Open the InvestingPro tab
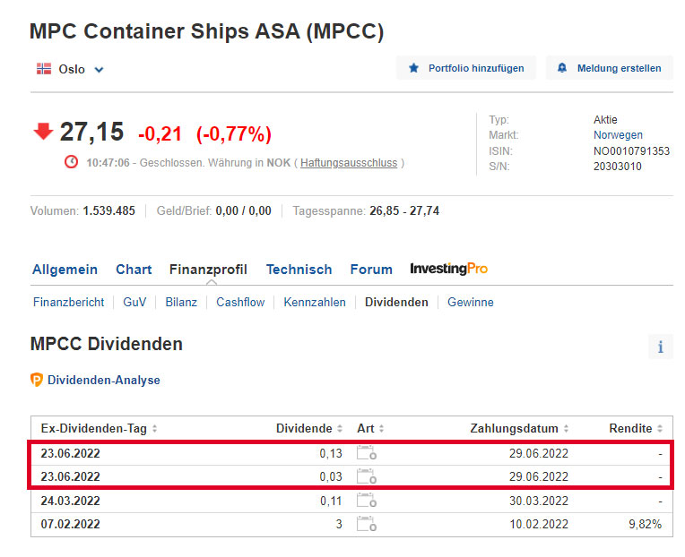The image size is (685, 557). click(x=448, y=269)
